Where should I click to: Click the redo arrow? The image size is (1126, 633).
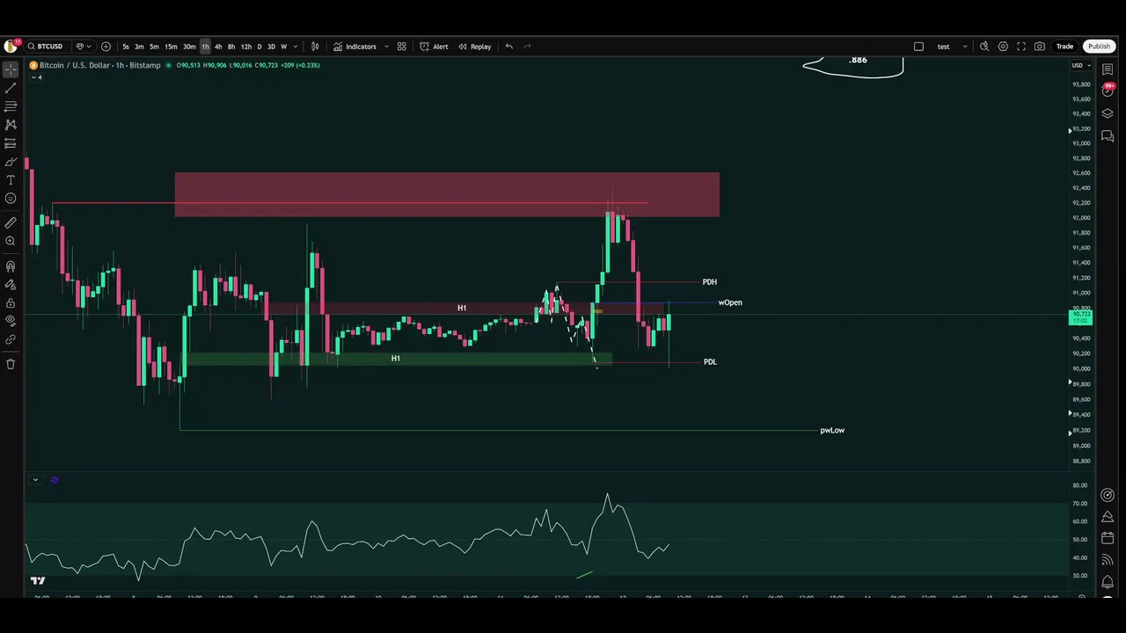(x=527, y=47)
